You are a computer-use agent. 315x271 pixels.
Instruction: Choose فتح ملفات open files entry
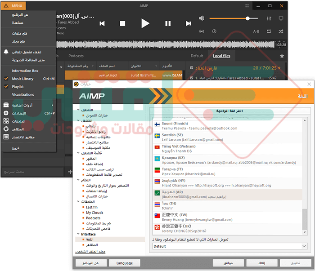29,33
